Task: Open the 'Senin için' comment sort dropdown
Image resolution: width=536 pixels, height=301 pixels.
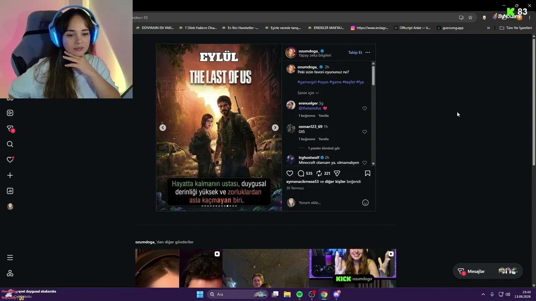Action: (x=308, y=93)
